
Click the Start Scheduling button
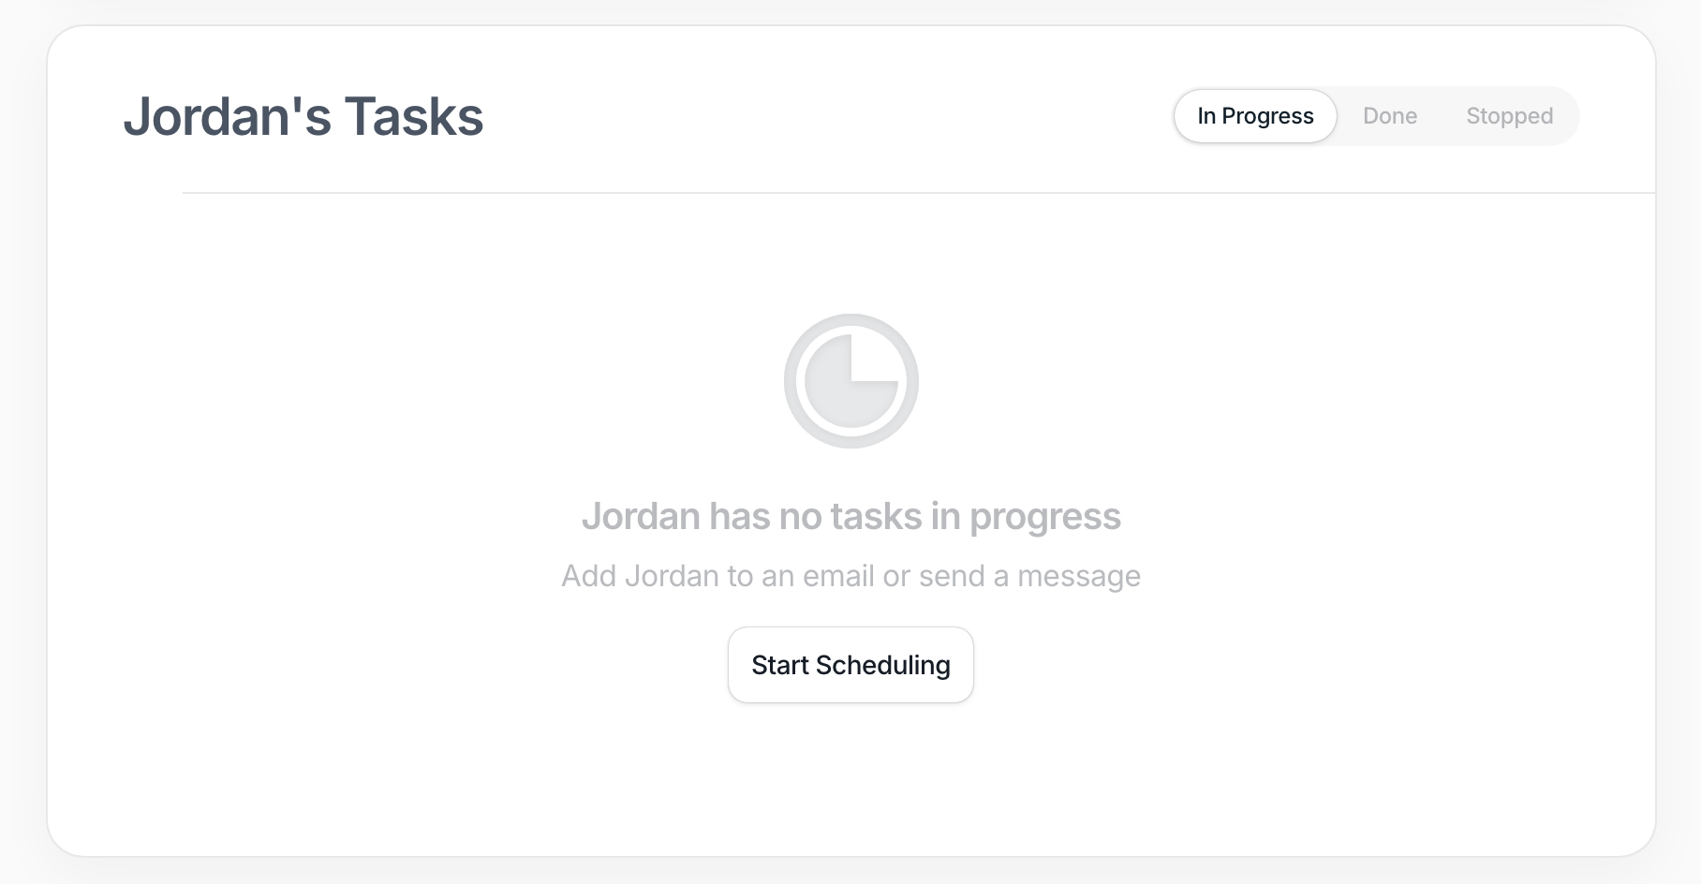click(x=850, y=665)
